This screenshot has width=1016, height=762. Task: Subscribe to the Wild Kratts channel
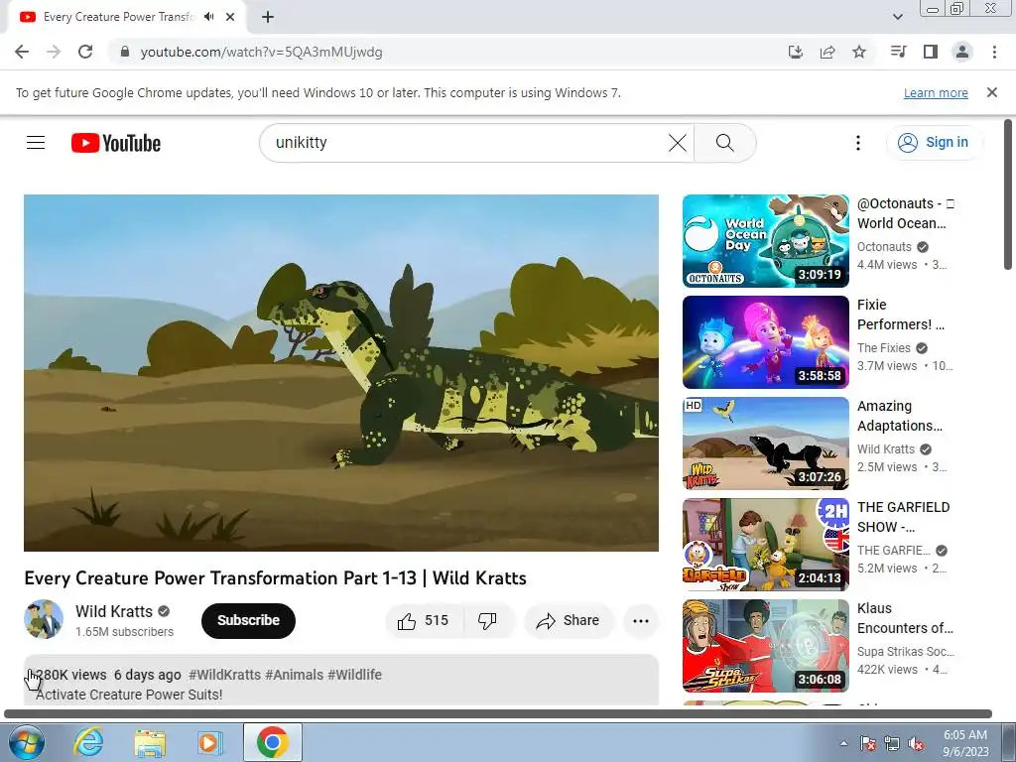click(x=248, y=620)
